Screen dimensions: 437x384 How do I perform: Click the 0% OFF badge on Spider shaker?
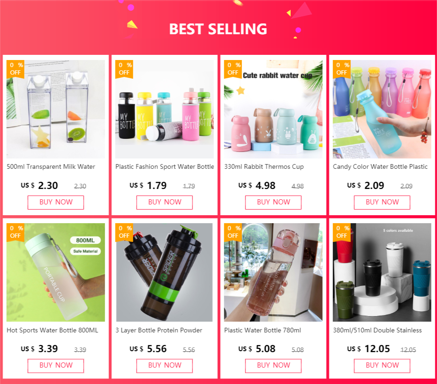point(124,232)
